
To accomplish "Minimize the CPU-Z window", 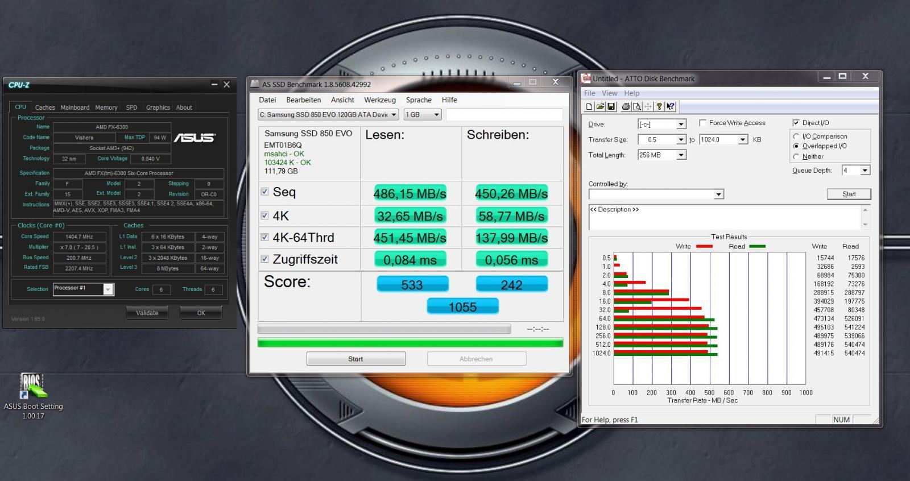I will (214, 85).
